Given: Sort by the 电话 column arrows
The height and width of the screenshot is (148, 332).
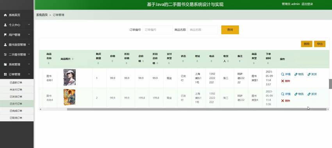Looking at the screenshot, I should (212, 61).
